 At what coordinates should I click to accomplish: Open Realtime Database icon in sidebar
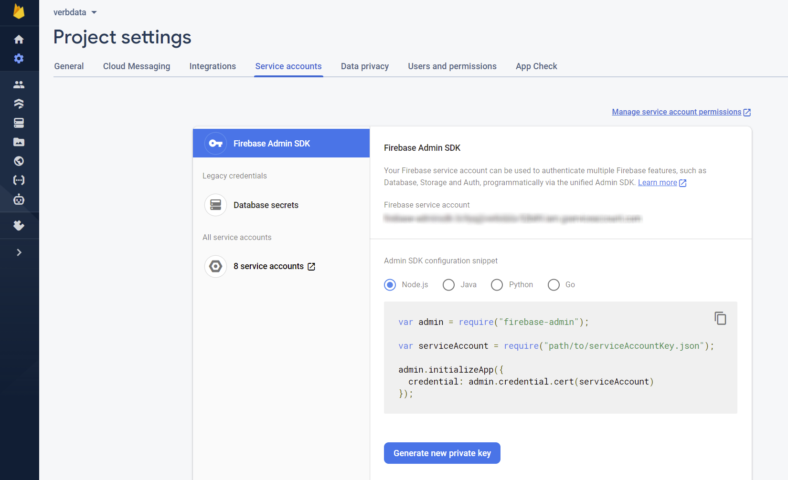[x=19, y=123]
